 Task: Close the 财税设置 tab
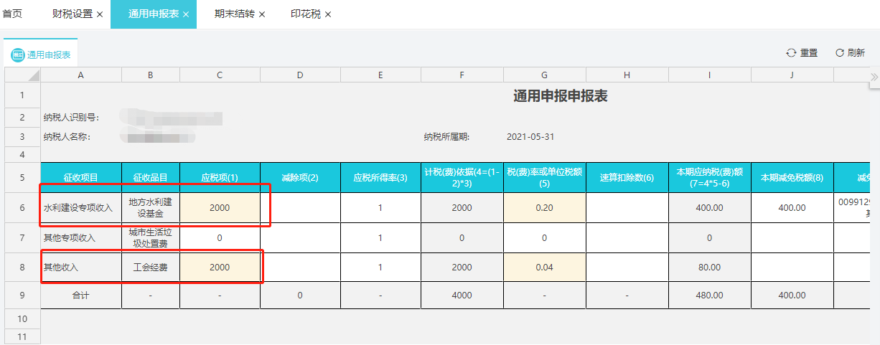coord(100,14)
